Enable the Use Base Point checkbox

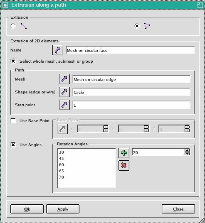[13, 121]
